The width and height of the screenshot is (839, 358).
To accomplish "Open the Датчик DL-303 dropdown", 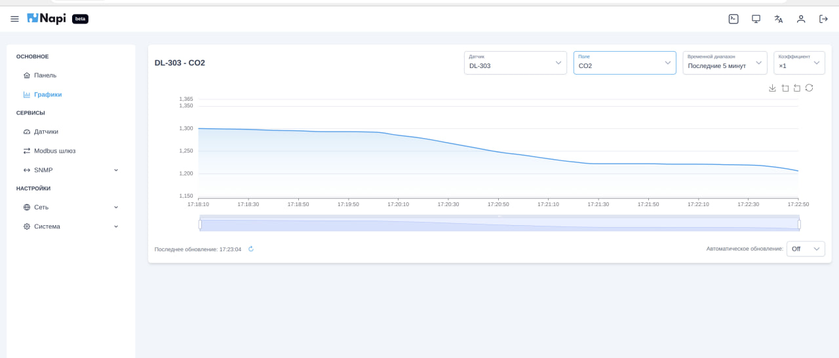I will click(515, 63).
